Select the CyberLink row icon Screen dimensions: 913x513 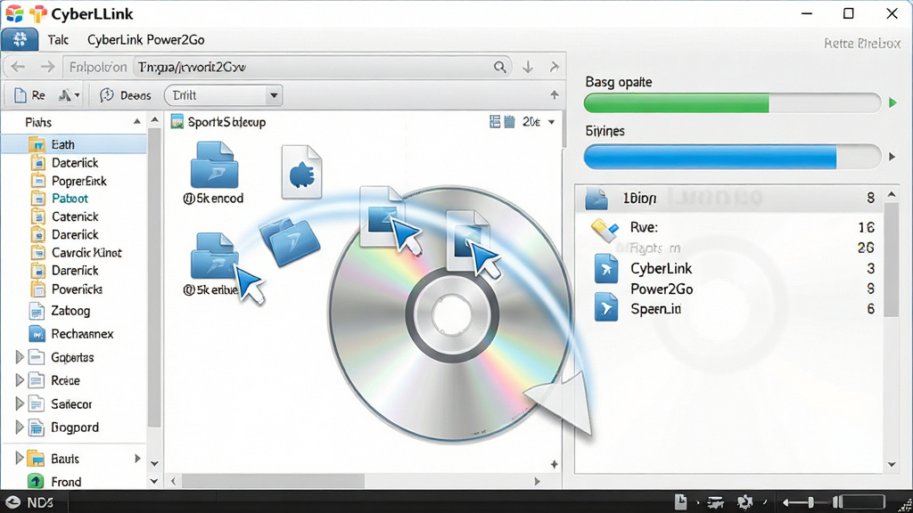click(605, 269)
